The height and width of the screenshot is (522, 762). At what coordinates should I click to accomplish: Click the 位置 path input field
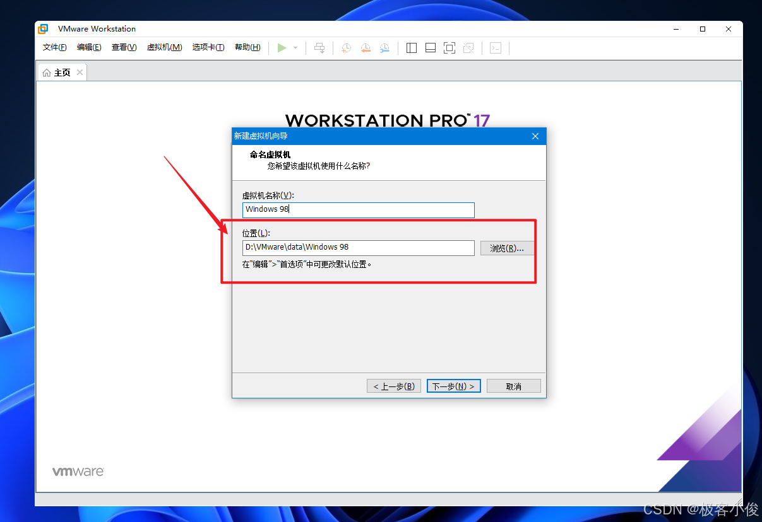tap(358, 247)
